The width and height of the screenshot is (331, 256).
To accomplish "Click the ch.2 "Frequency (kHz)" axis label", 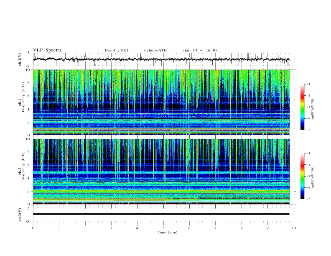I will (x=23, y=166).
